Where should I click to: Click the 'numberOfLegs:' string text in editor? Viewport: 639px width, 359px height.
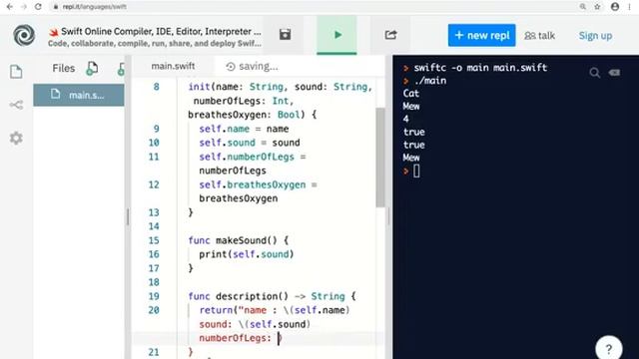click(236, 338)
